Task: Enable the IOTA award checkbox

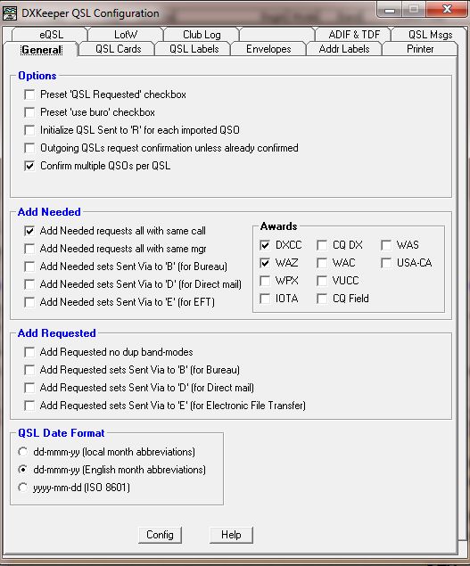Action: pos(265,299)
